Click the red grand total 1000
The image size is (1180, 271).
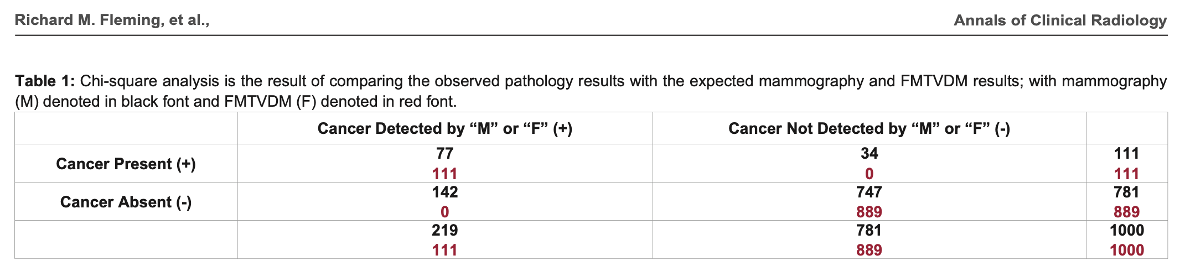(x=1126, y=250)
